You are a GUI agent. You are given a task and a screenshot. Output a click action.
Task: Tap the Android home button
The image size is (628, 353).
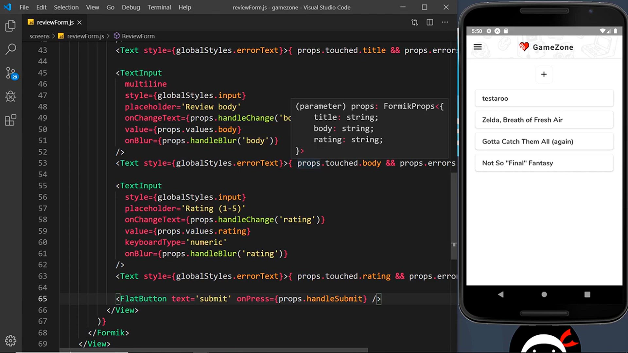[x=544, y=294]
